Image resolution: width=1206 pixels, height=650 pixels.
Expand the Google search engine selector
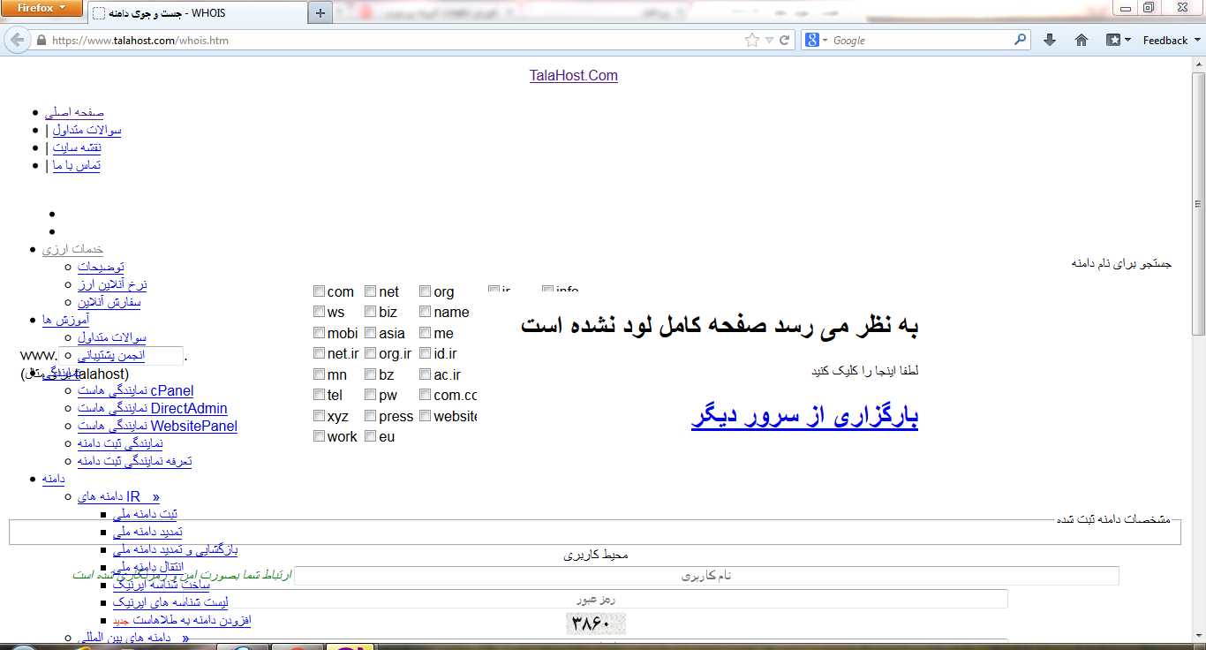816,41
